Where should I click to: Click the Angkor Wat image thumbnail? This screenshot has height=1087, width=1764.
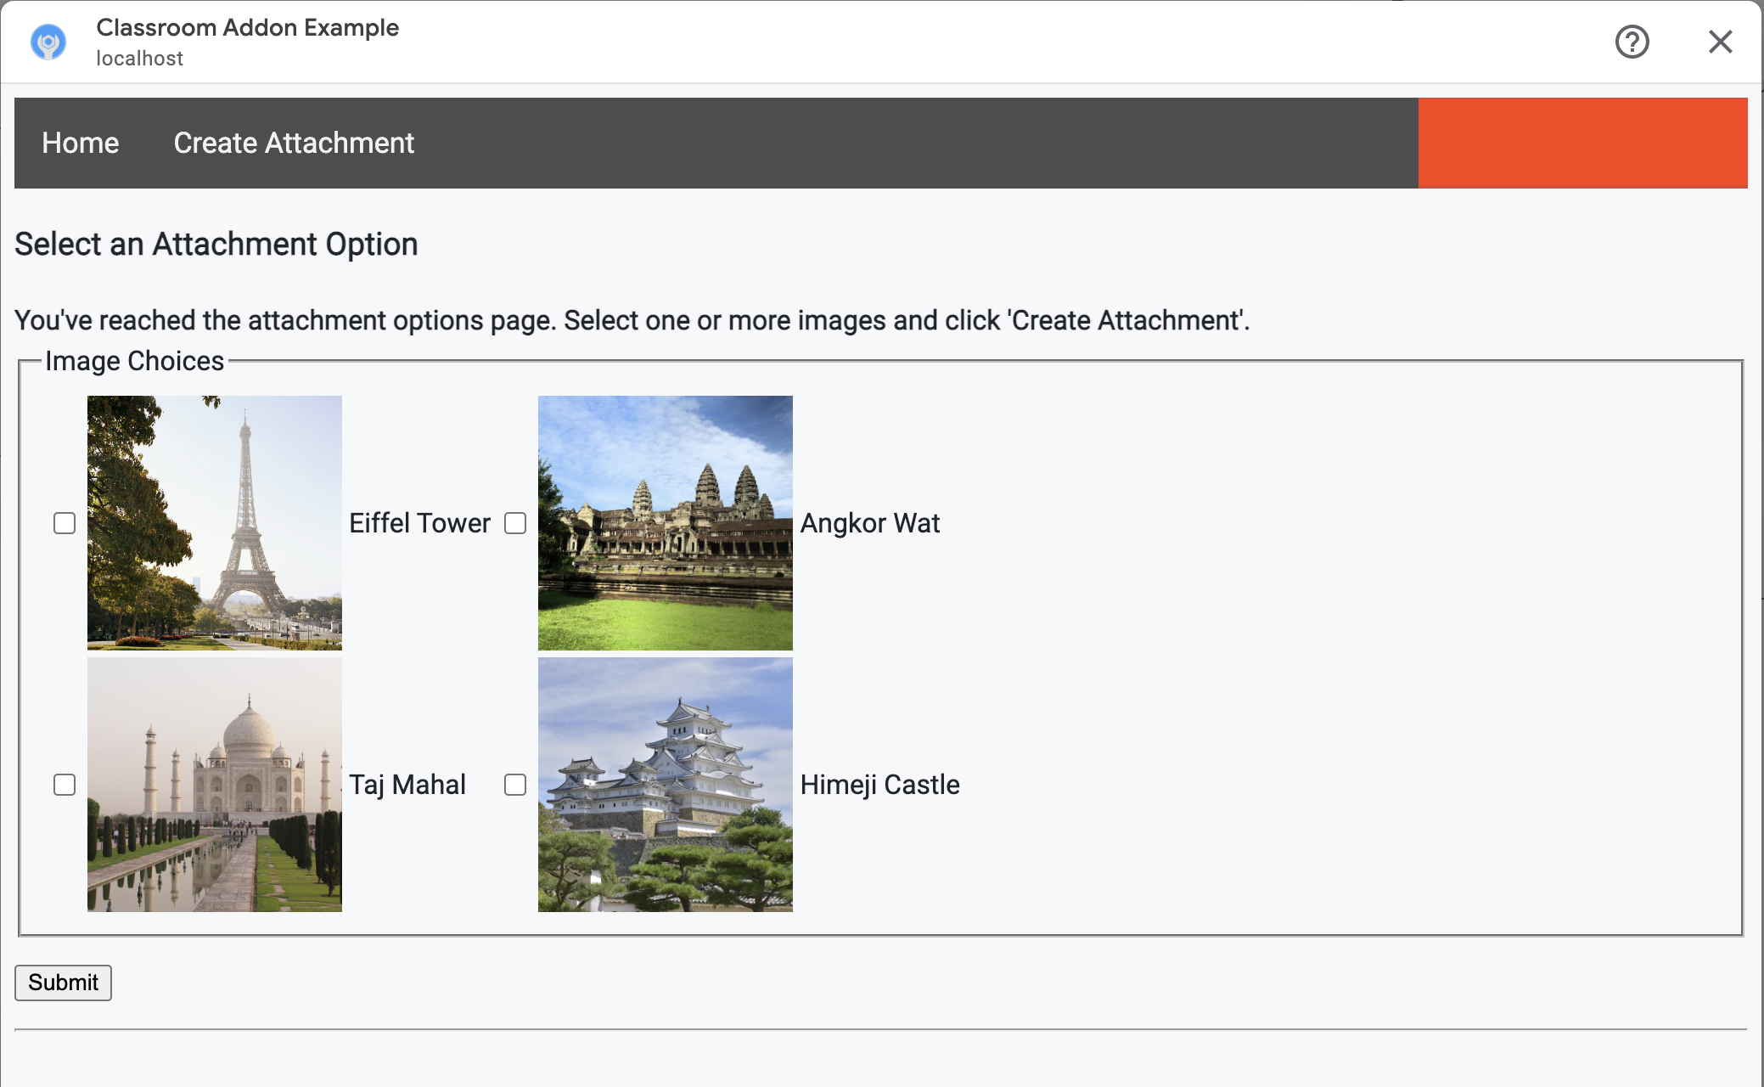coord(666,522)
